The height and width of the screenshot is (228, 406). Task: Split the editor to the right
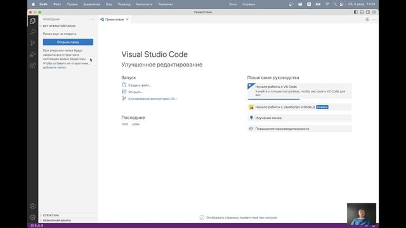click(367, 20)
